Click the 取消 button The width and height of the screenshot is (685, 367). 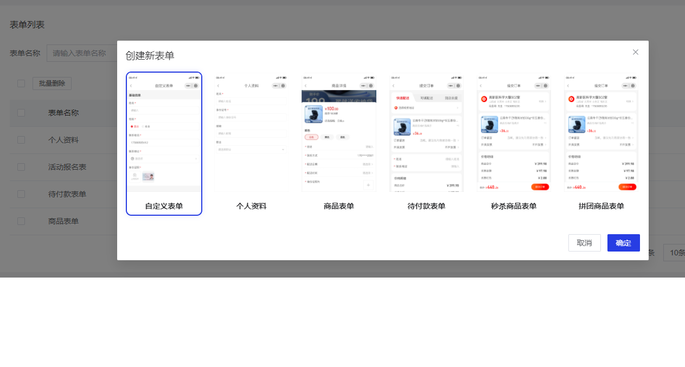point(584,243)
